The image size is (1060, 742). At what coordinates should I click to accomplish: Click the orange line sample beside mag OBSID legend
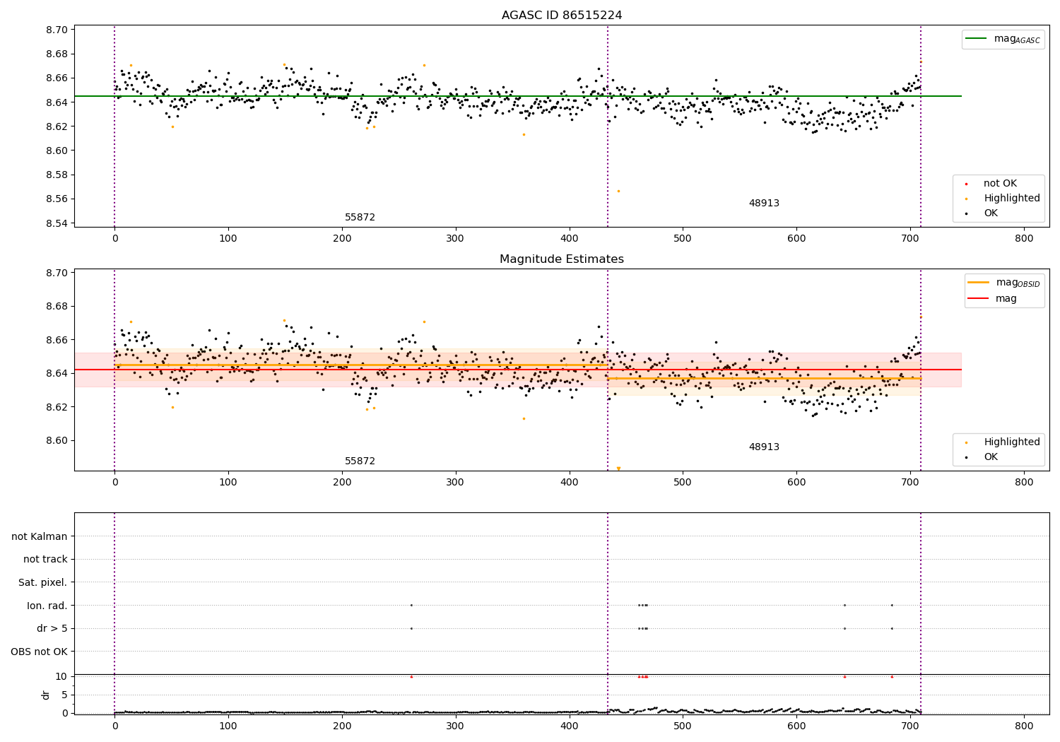(x=978, y=283)
